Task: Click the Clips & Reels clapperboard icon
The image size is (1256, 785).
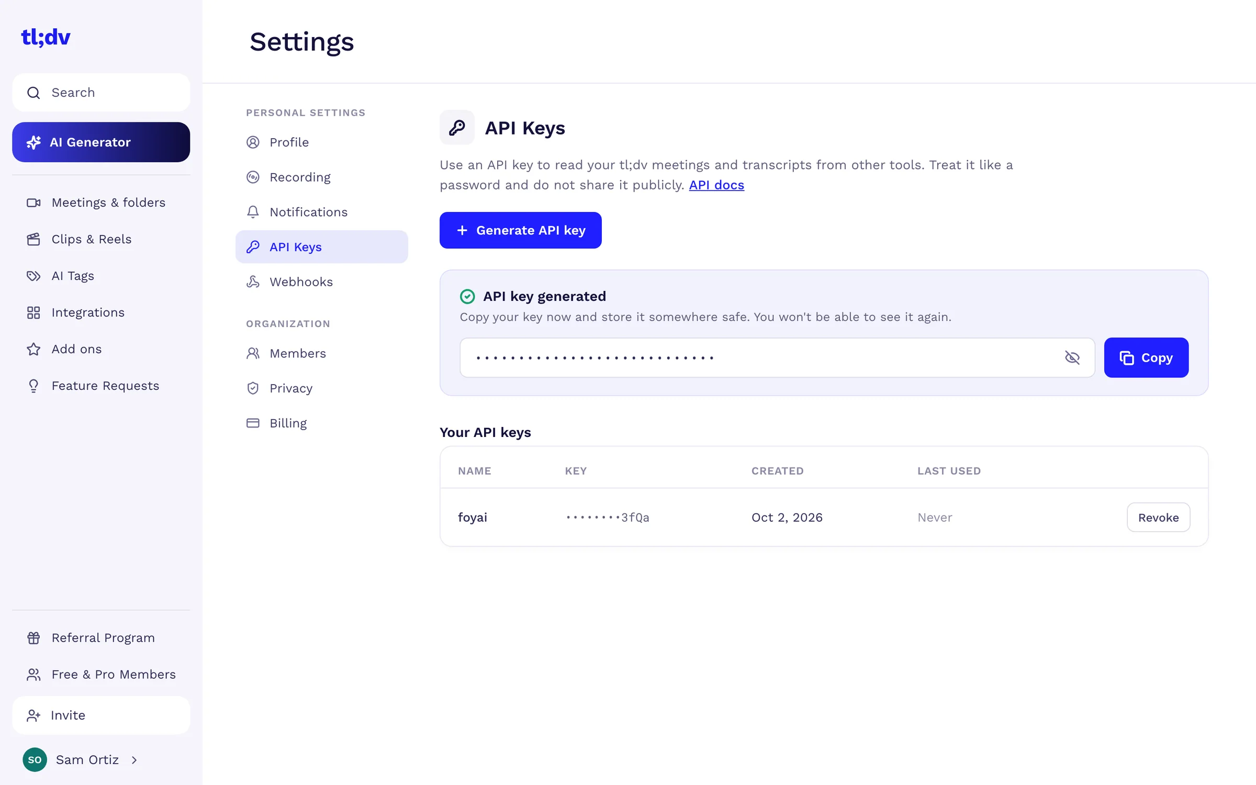Action: (x=33, y=239)
